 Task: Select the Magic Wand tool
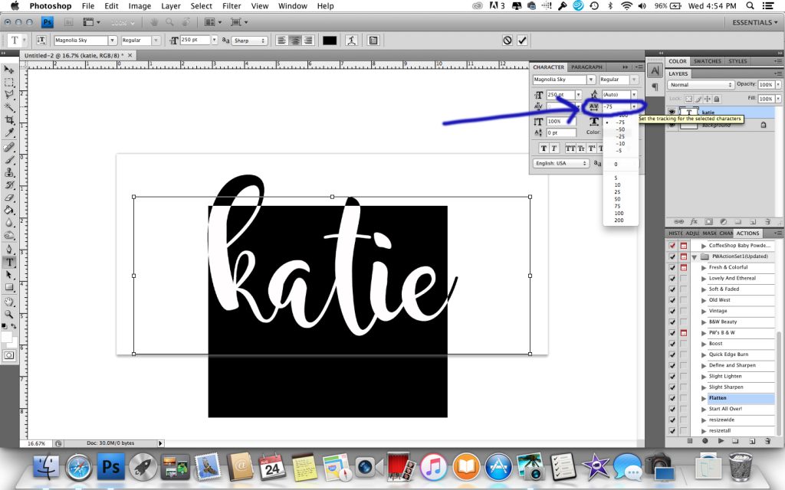9,107
